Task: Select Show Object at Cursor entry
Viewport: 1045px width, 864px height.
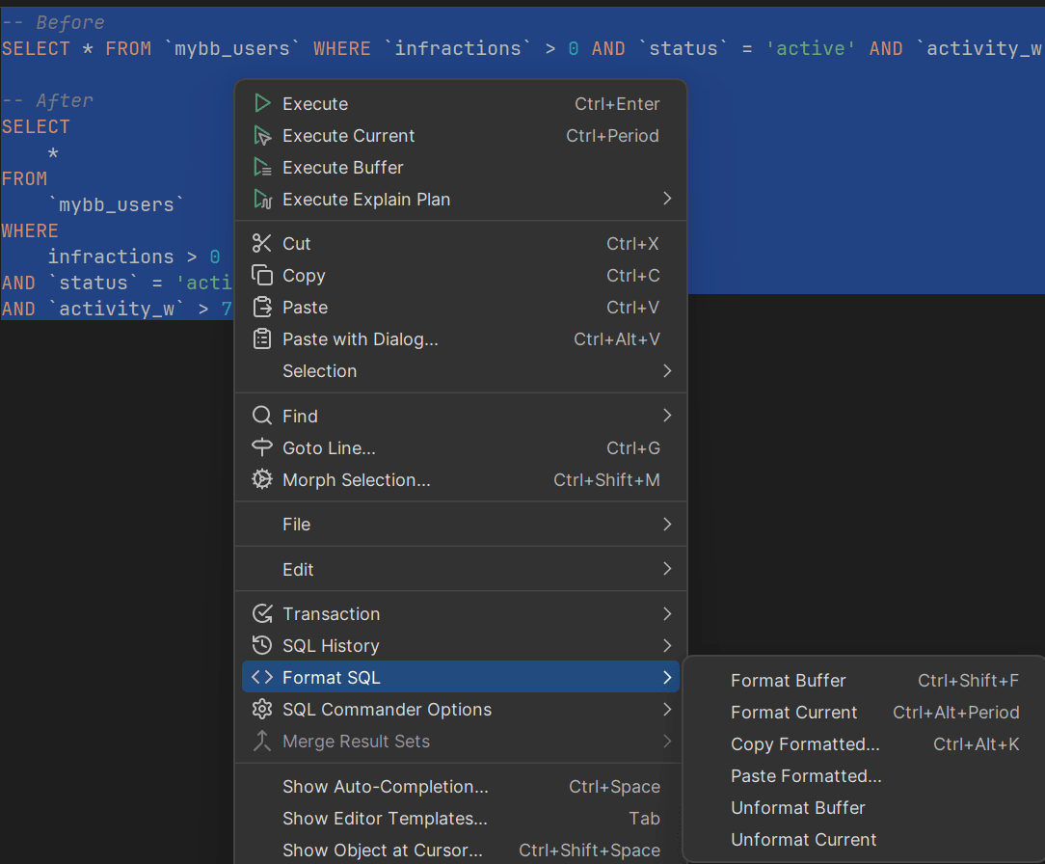Action: point(461,850)
